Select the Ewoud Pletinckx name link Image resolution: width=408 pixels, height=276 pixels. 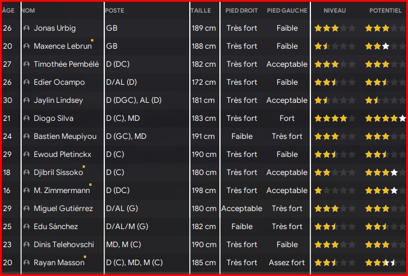coord(63,155)
